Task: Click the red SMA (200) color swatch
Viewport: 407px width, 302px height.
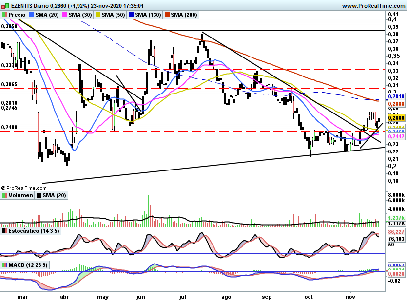Action: (167, 15)
